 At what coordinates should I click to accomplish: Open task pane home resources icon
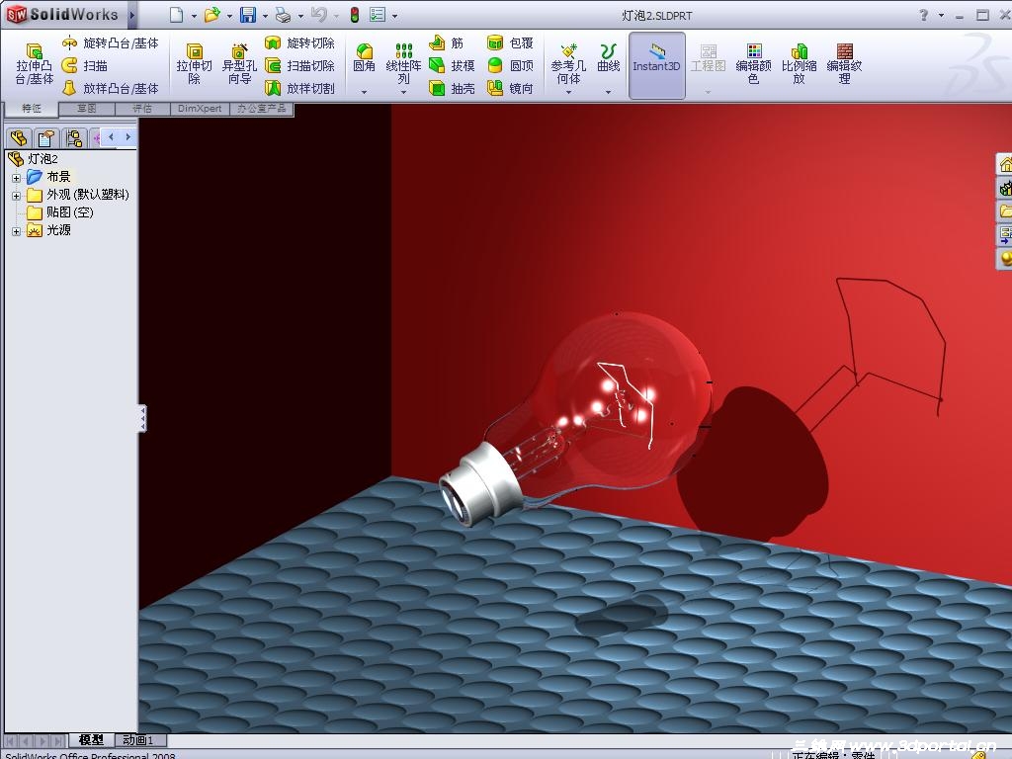pos(1005,165)
